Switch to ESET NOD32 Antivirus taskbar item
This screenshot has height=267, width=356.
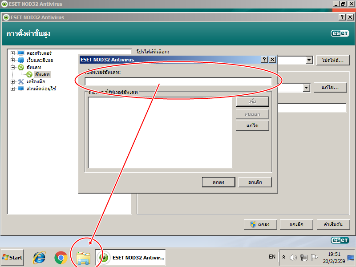(130, 258)
